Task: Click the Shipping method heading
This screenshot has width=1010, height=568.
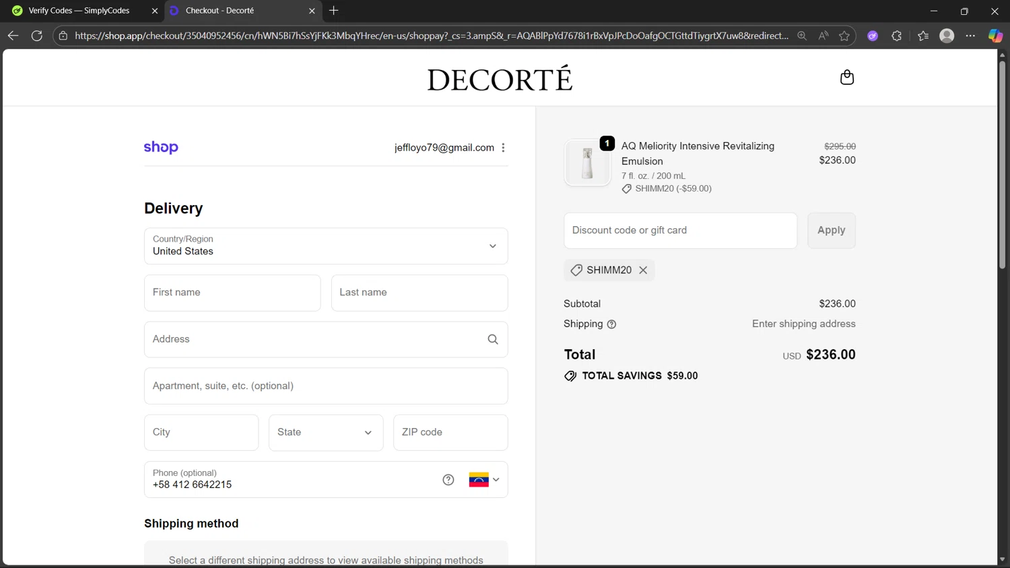Action: coord(191,524)
